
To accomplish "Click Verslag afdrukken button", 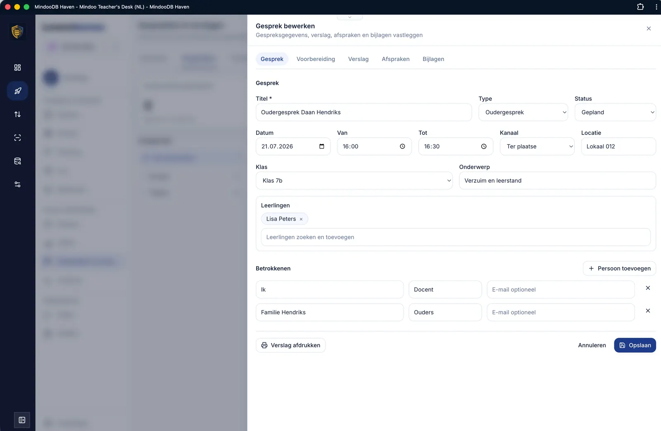I will 290,345.
